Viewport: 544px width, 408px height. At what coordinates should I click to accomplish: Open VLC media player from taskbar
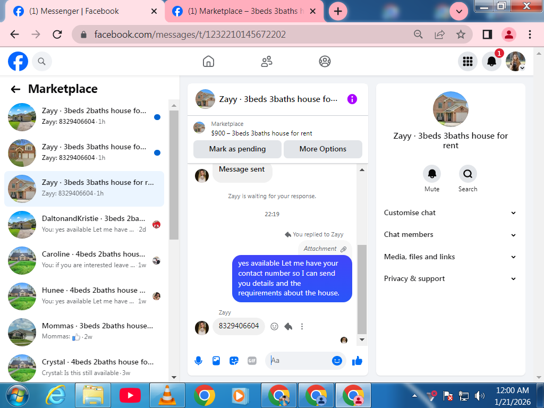(x=167, y=395)
